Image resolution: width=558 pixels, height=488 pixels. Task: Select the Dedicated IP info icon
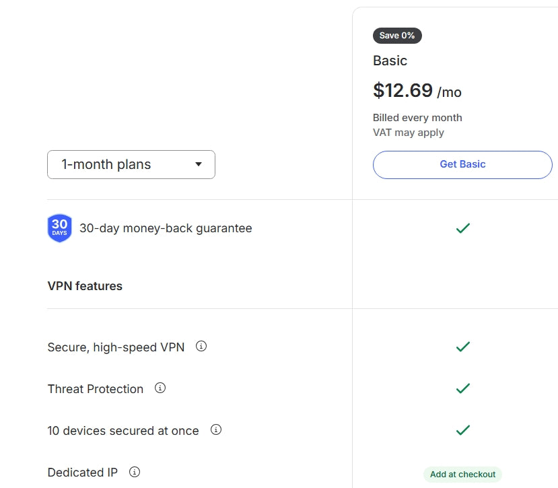(x=134, y=472)
